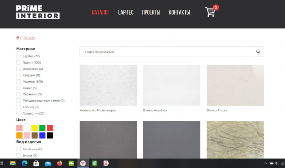Select the blue color swatch
This screenshot has height=168, width=285.
tap(42, 136)
